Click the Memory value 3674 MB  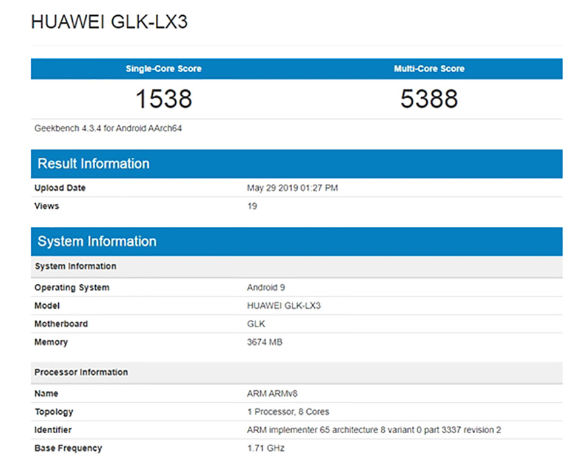tap(264, 342)
